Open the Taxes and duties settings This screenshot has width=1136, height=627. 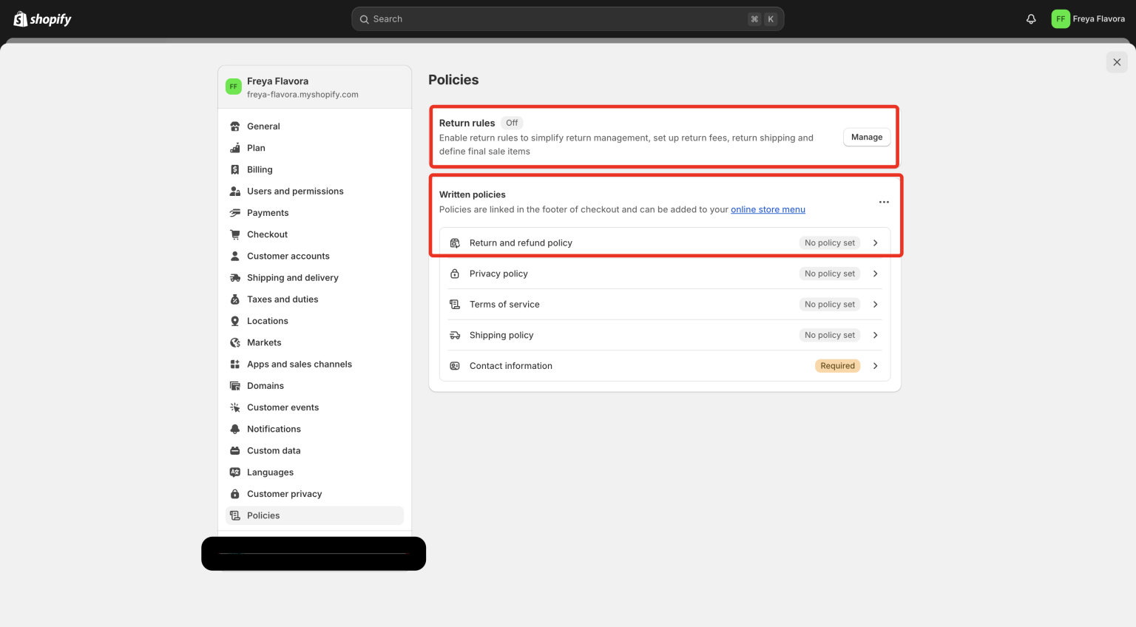281,299
